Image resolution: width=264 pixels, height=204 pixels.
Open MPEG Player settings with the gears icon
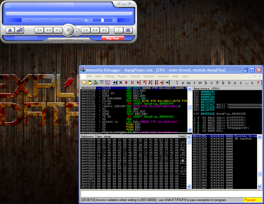pyautogui.click(x=20, y=30)
